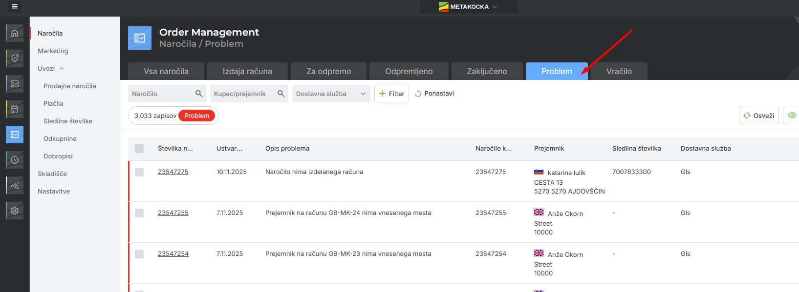Open Naročila in the side menu

click(x=50, y=34)
